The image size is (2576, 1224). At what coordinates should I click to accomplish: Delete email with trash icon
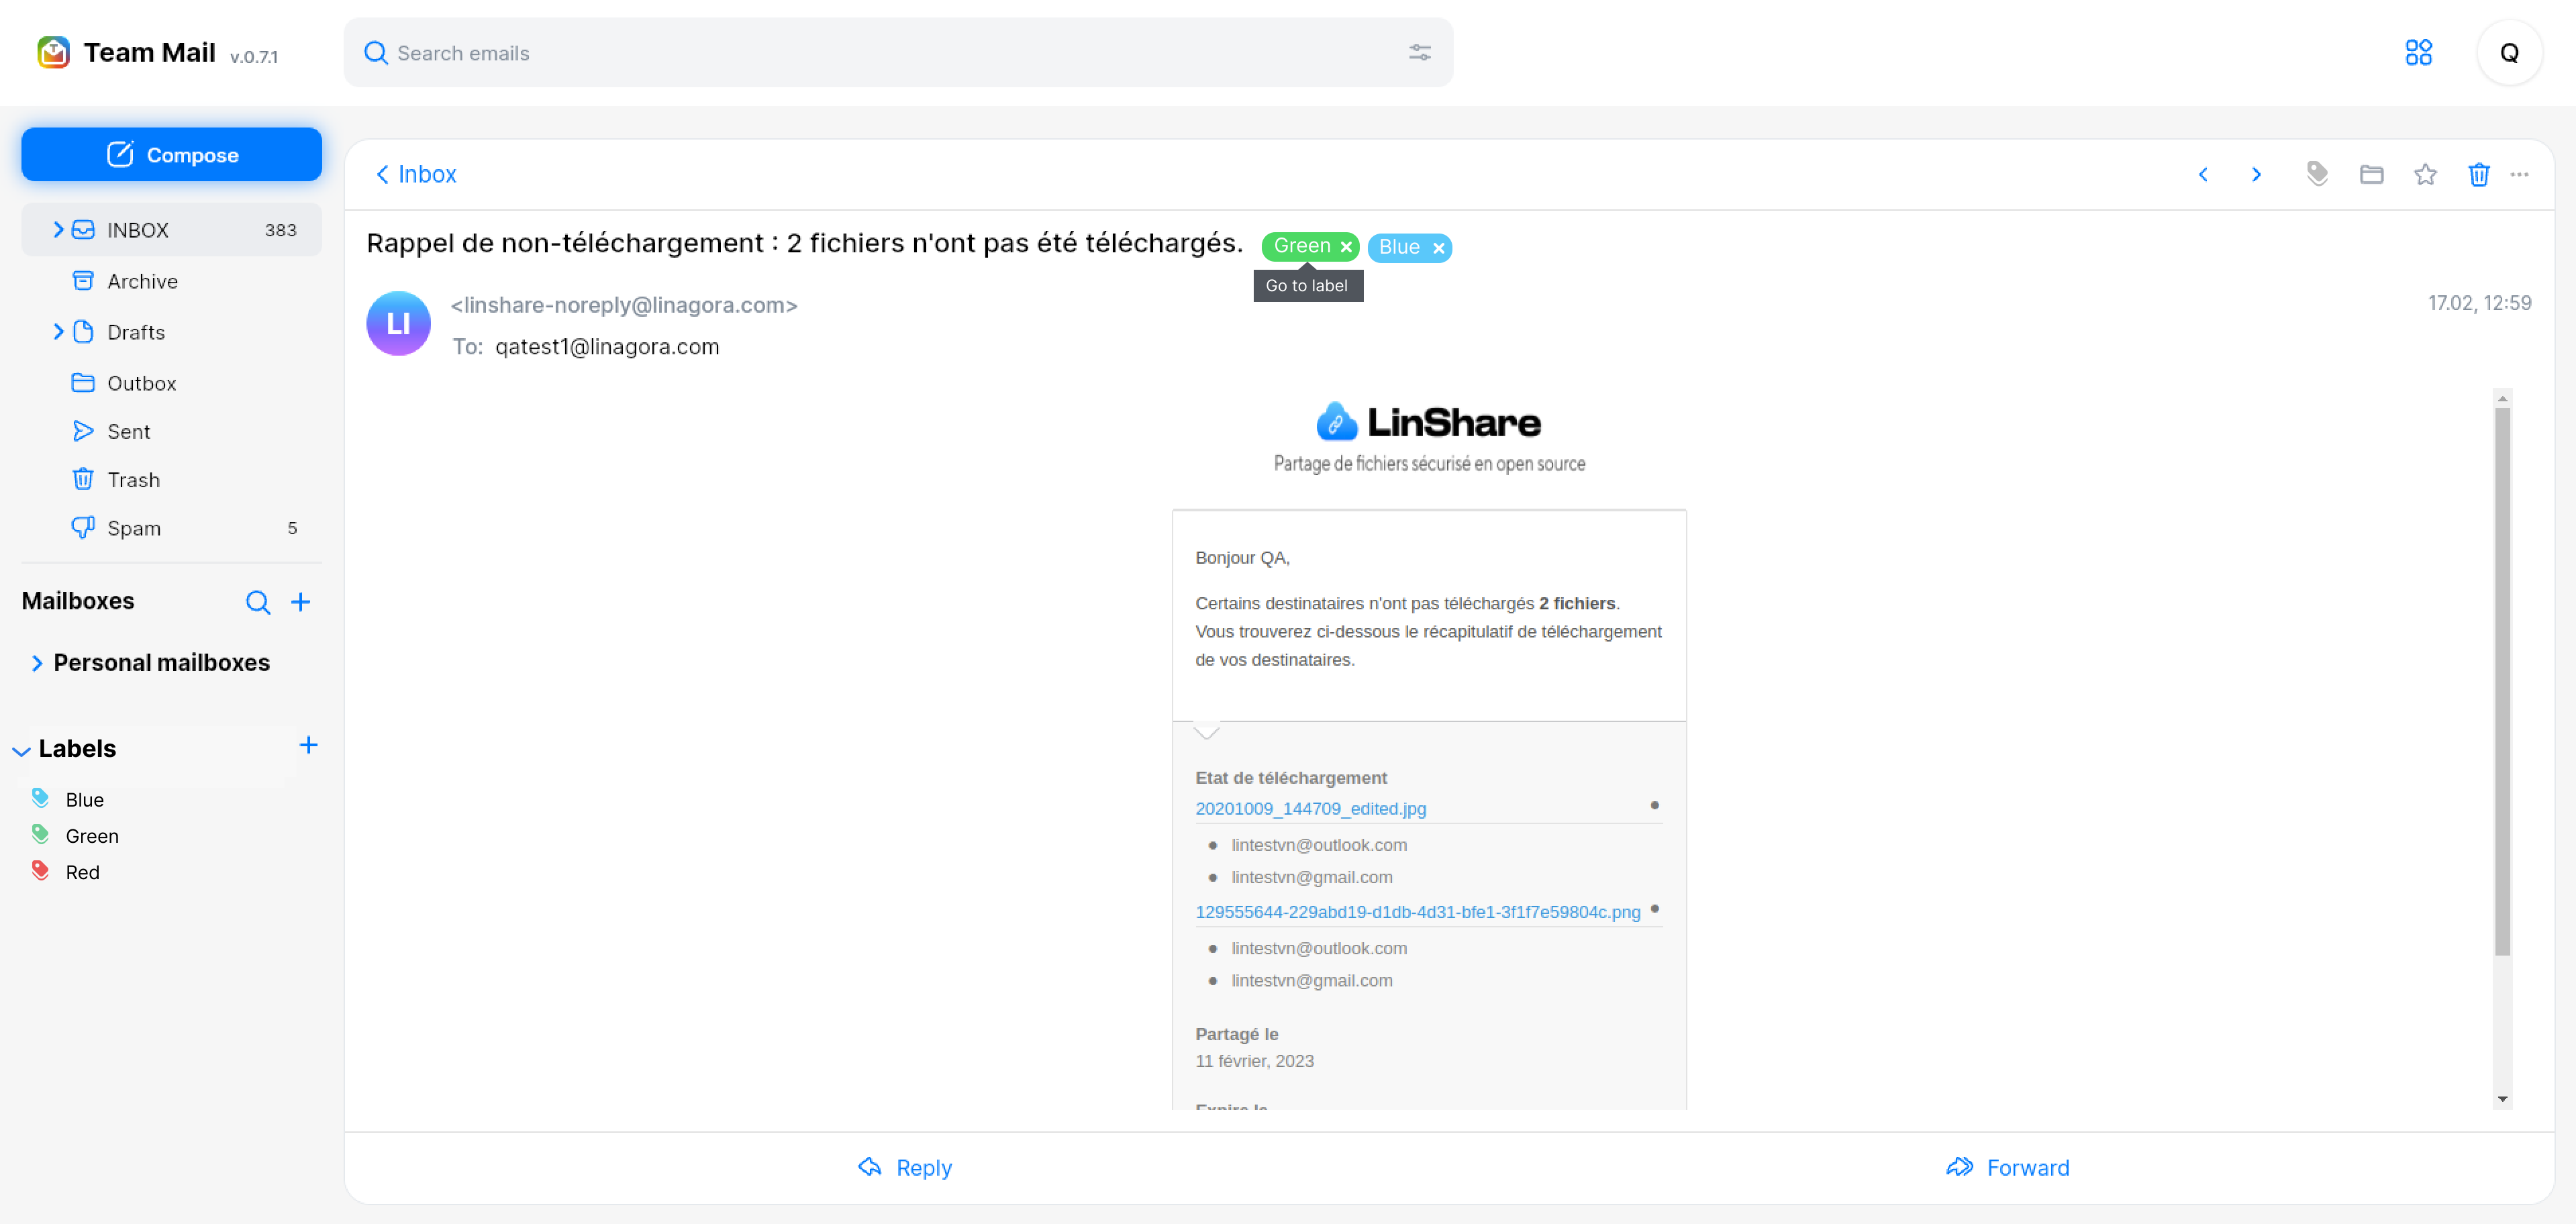[2478, 175]
